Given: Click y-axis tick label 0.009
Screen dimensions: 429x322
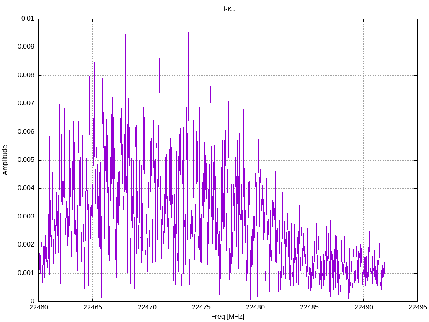Looking at the screenshot, I should coord(26,47).
